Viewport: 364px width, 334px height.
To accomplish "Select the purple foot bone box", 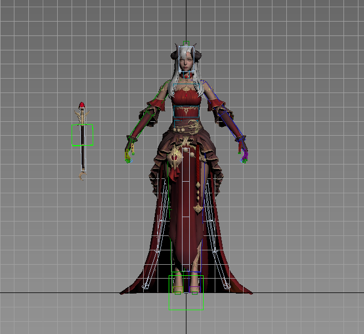I will click(x=194, y=290).
